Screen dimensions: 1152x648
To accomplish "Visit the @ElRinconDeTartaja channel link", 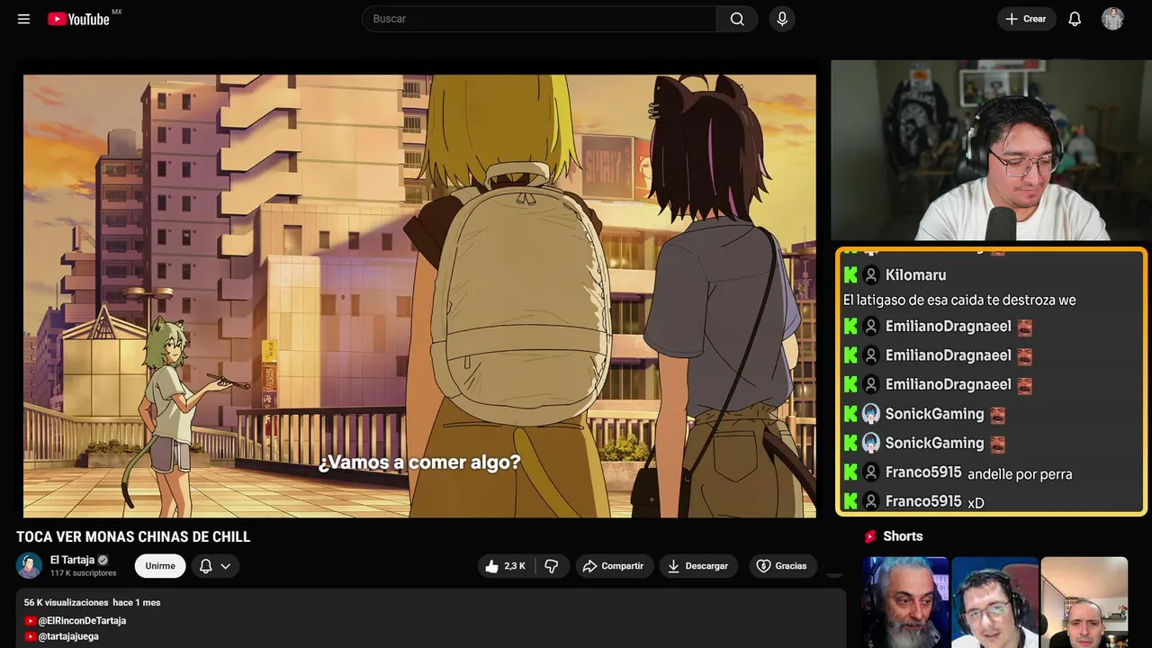I will coord(82,621).
